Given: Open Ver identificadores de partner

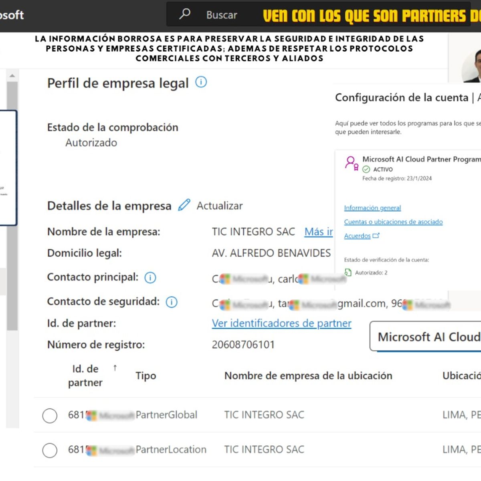Looking at the screenshot, I should pos(281,323).
